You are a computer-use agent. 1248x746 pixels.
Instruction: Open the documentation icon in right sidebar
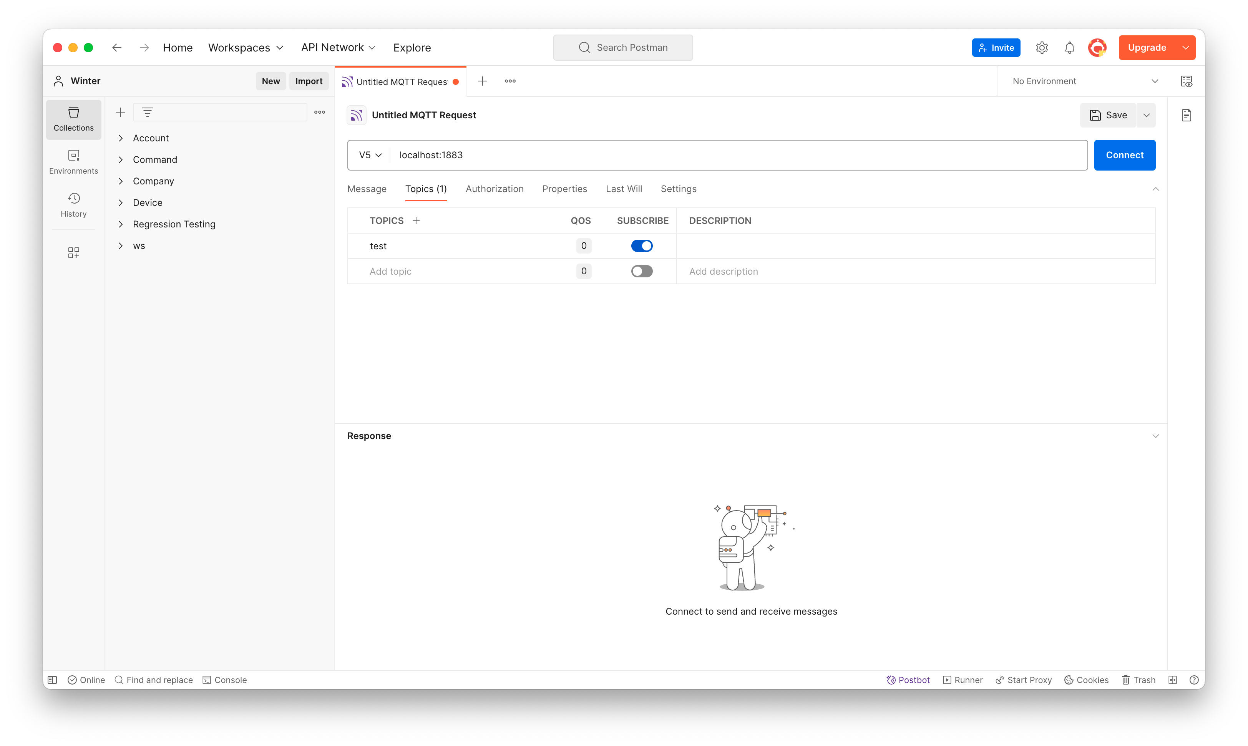(1187, 115)
